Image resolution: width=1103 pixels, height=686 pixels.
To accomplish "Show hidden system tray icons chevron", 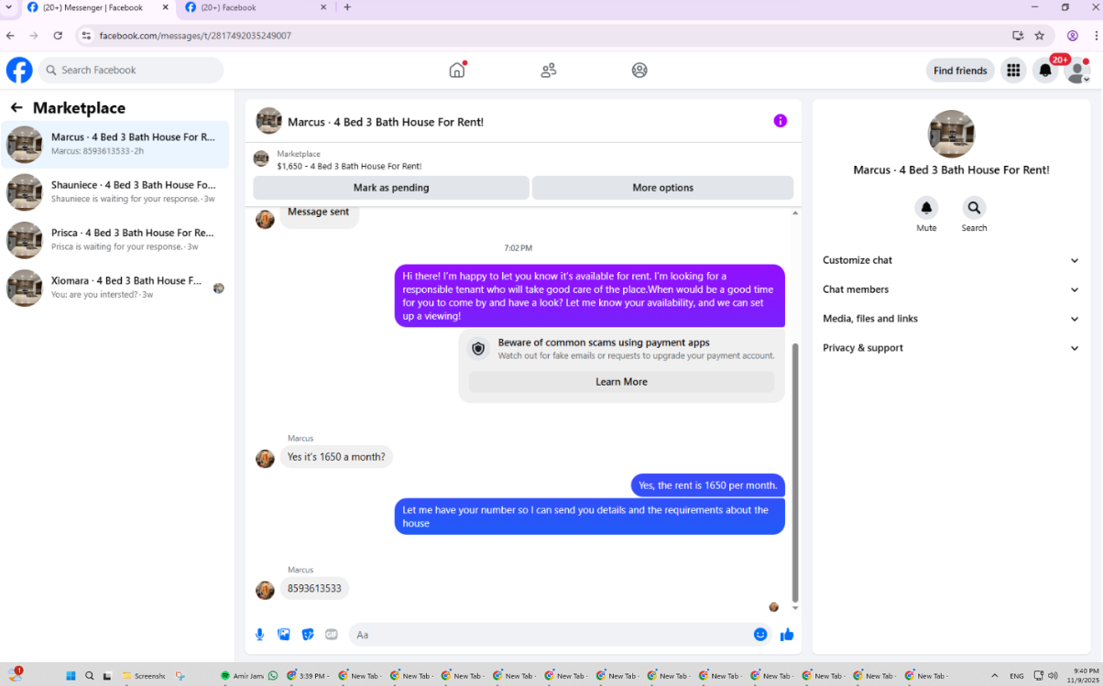I will [996, 676].
